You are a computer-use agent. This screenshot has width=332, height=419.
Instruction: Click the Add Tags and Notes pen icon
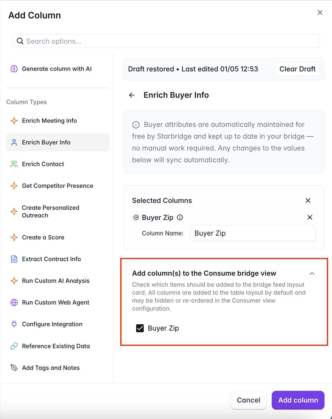pyautogui.click(x=14, y=368)
